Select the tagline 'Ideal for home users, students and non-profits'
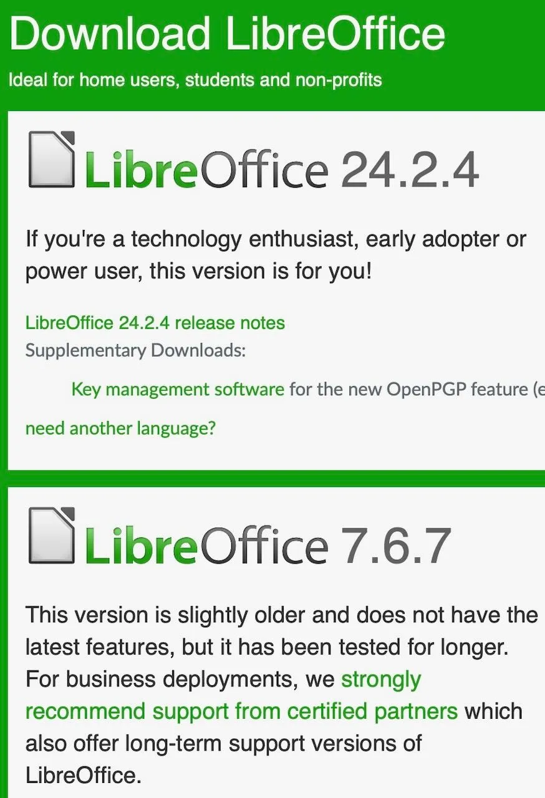Image resolution: width=545 pixels, height=798 pixels. tap(195, 80)
